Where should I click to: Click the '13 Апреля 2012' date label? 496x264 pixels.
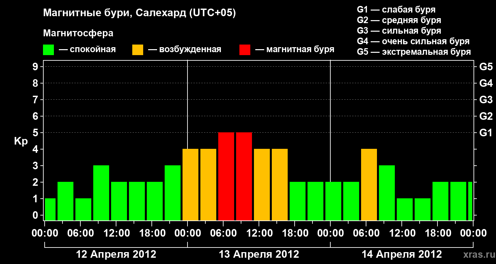point(259,254)
